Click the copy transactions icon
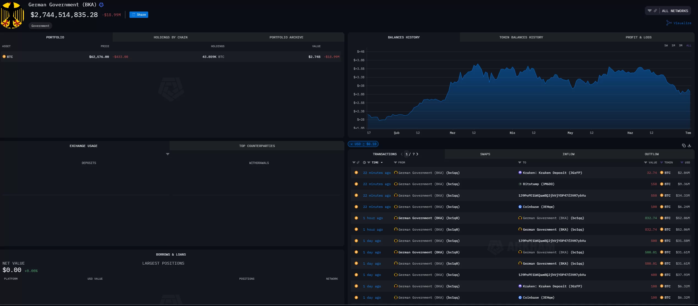 [x=684, y=146]
